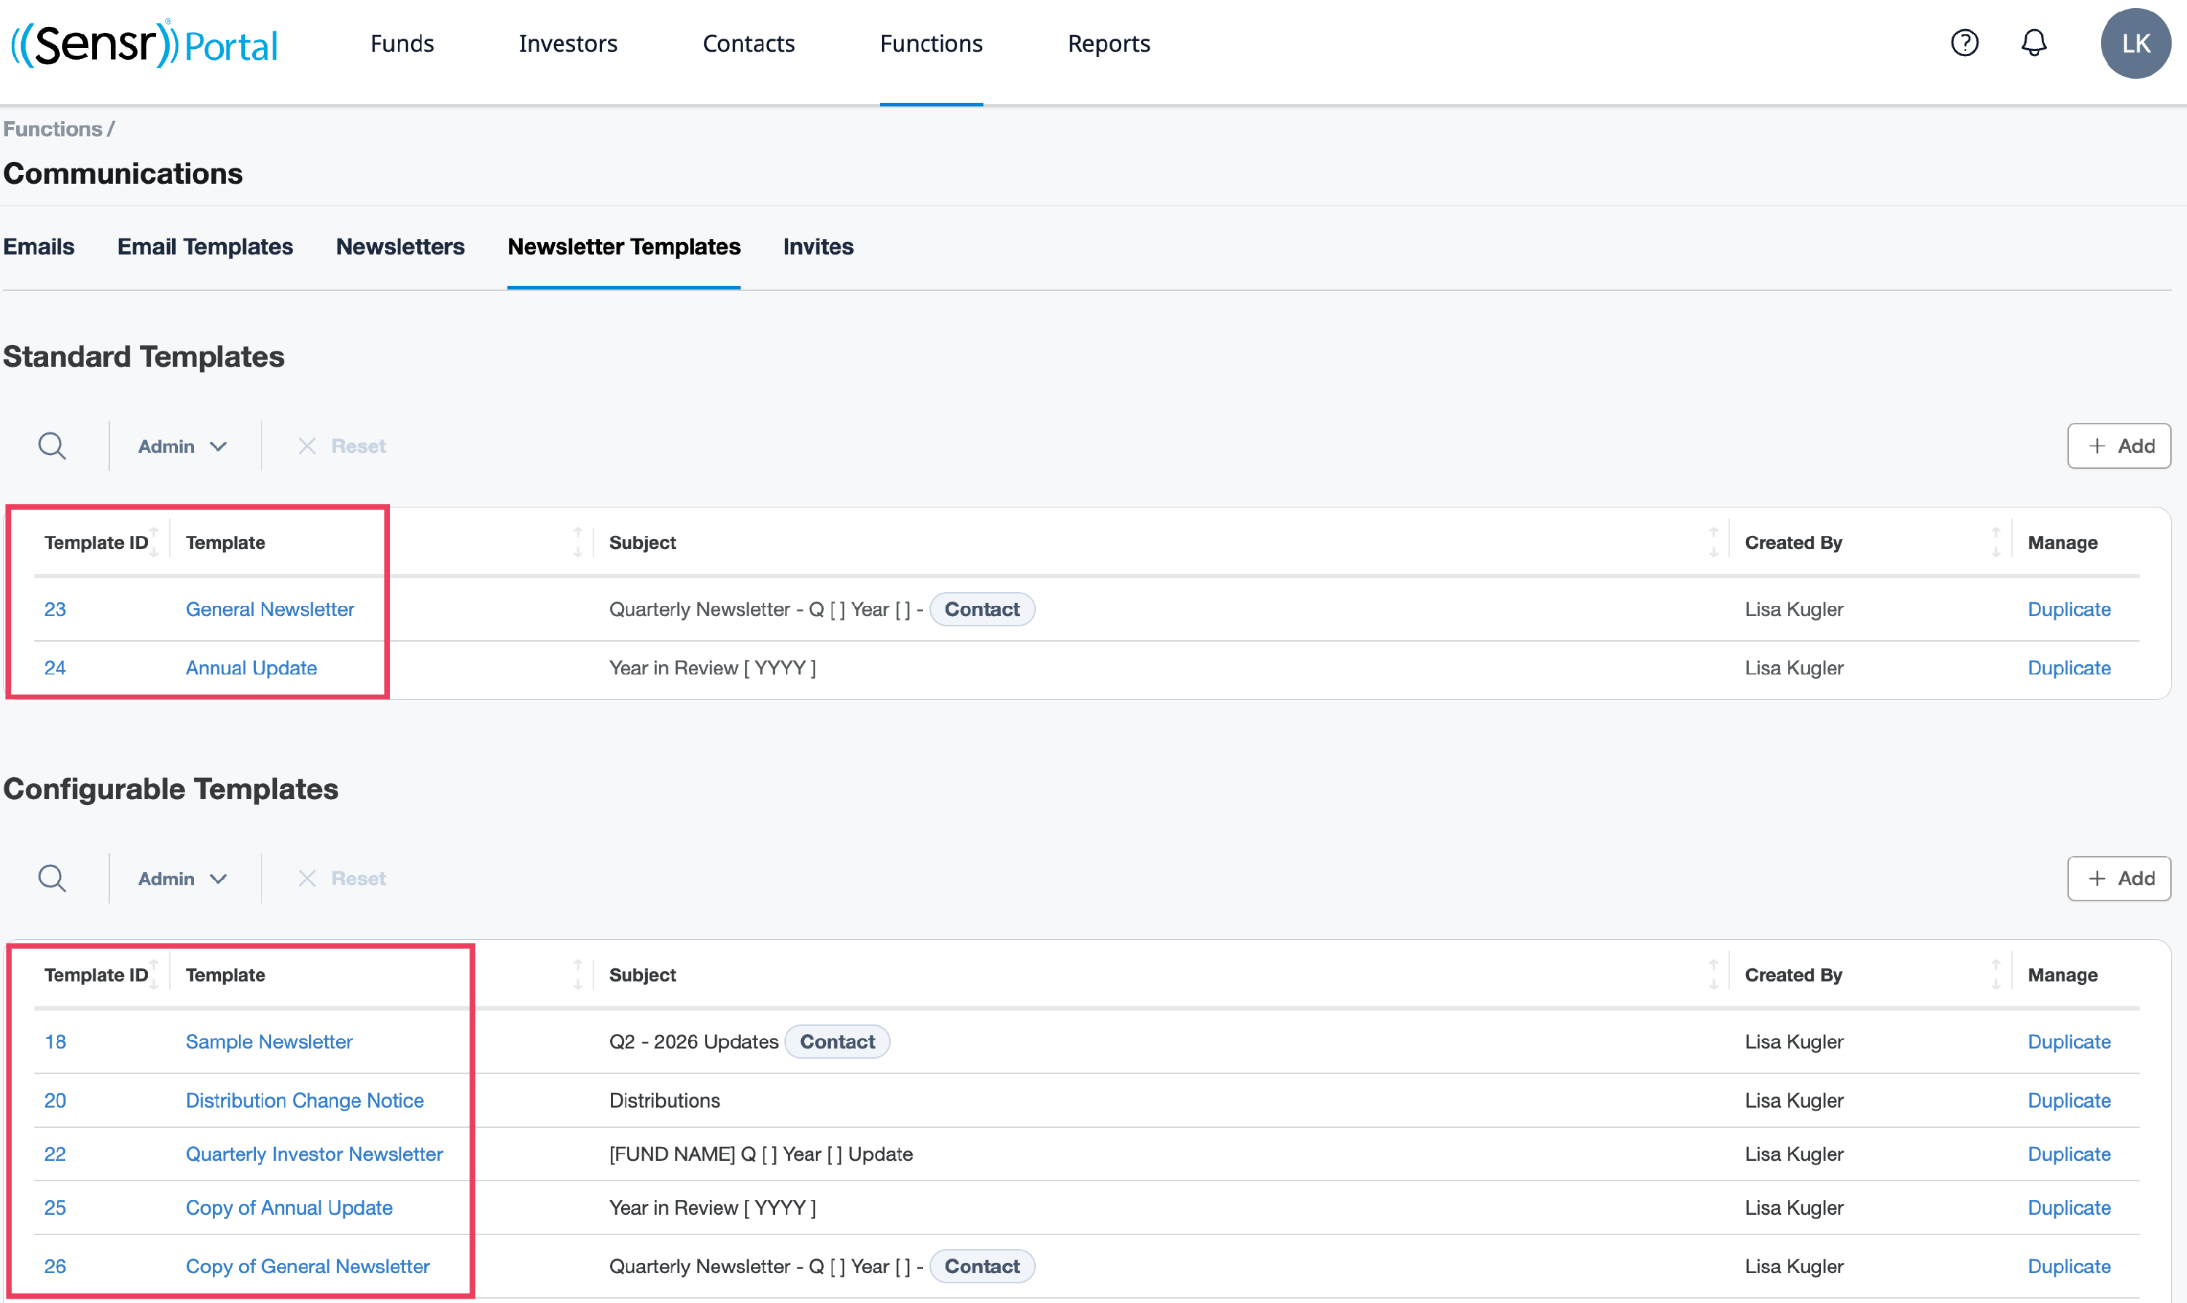Screen dimensions: 2187x1303
Task: Duplicate the standard Annual Update template
Action: pos(2068,668)
